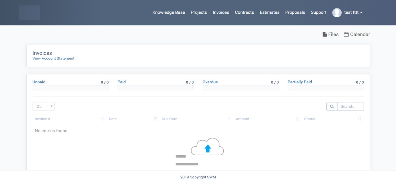
Task: Click the Unpaid progress bar
Action: click(x=70, y=88)
